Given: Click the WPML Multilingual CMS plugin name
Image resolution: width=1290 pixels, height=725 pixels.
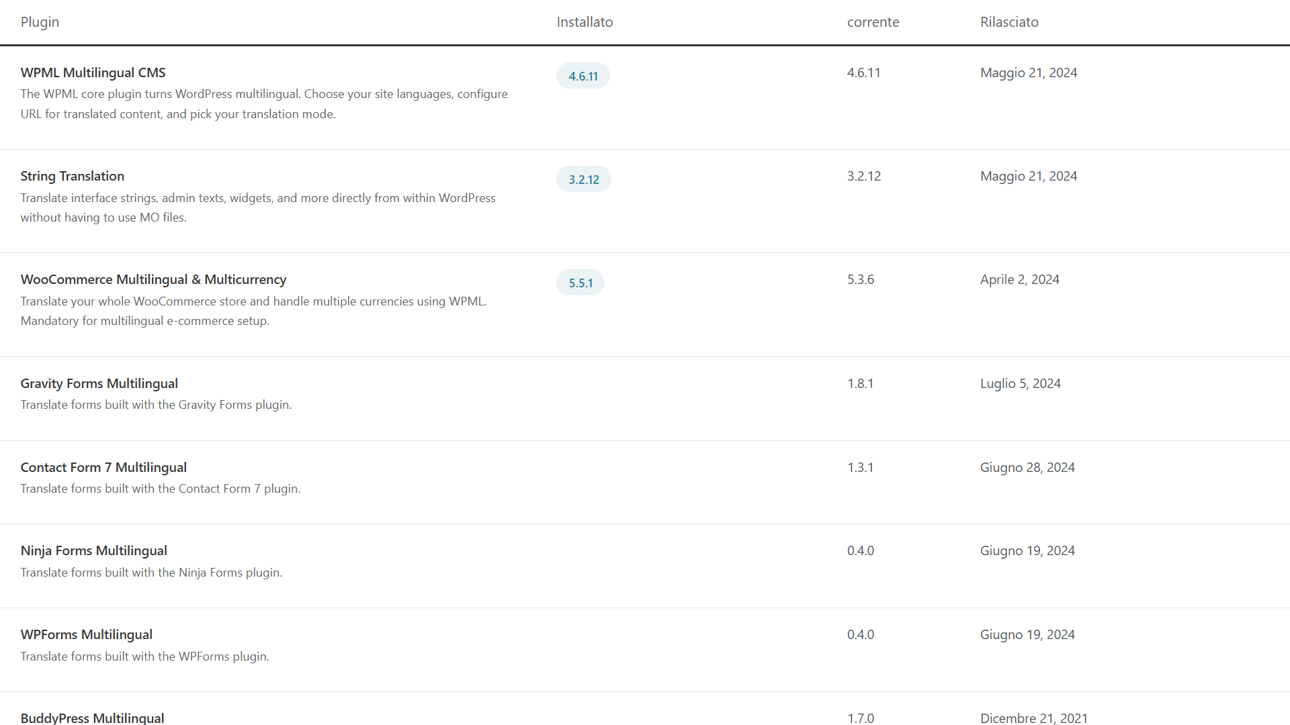Looking at the screenshot, I should tap(93, 72).
